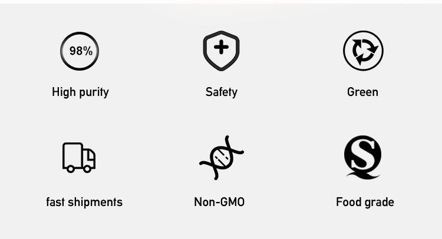Click the word "purity" under the ring

click(94, 92)
